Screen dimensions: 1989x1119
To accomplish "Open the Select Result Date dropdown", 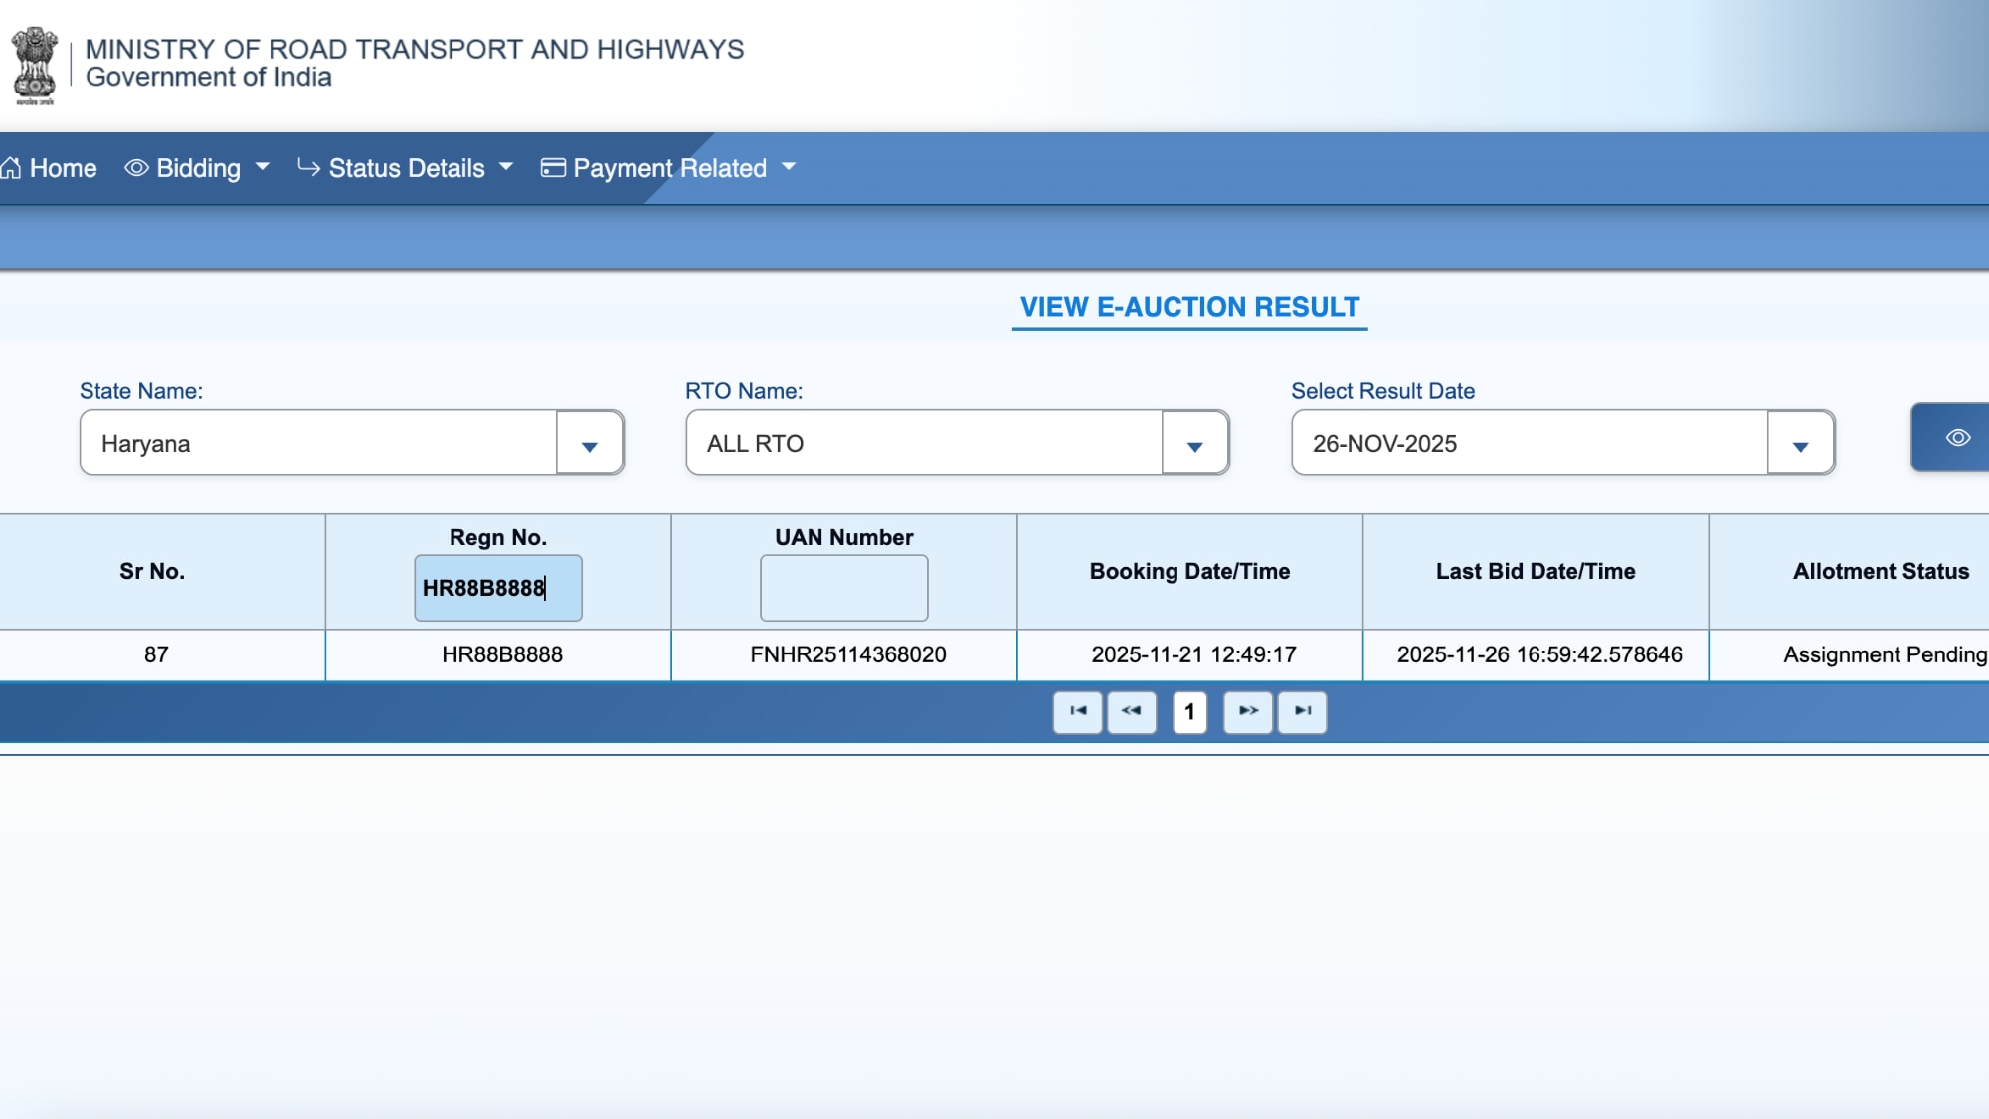I will 1801,443.
